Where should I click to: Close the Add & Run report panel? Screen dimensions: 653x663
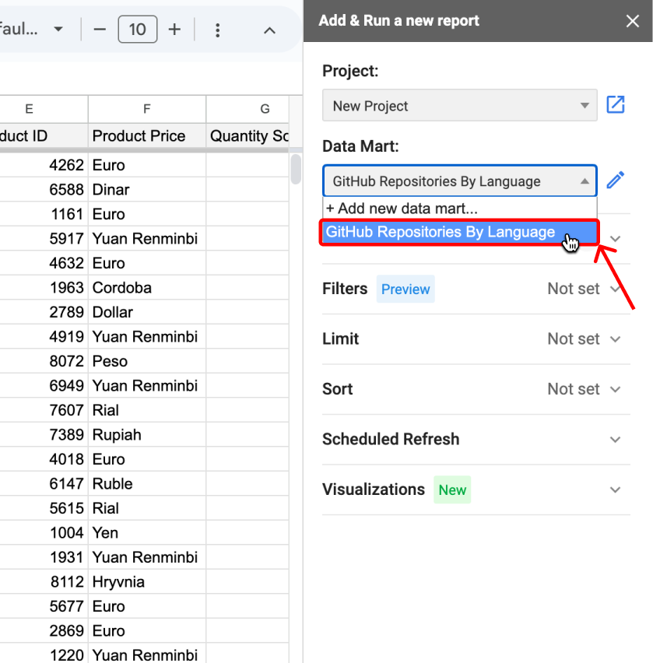632,21
